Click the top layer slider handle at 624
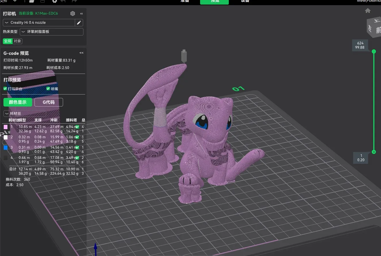 coord(374,52)
